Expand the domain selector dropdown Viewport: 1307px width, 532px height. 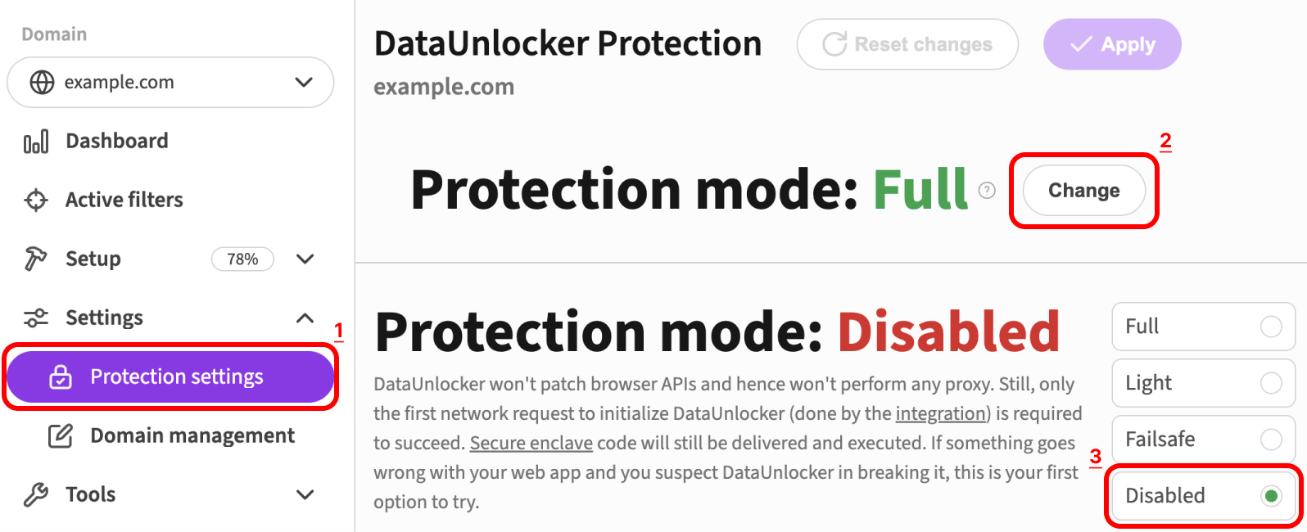[304, 82]
